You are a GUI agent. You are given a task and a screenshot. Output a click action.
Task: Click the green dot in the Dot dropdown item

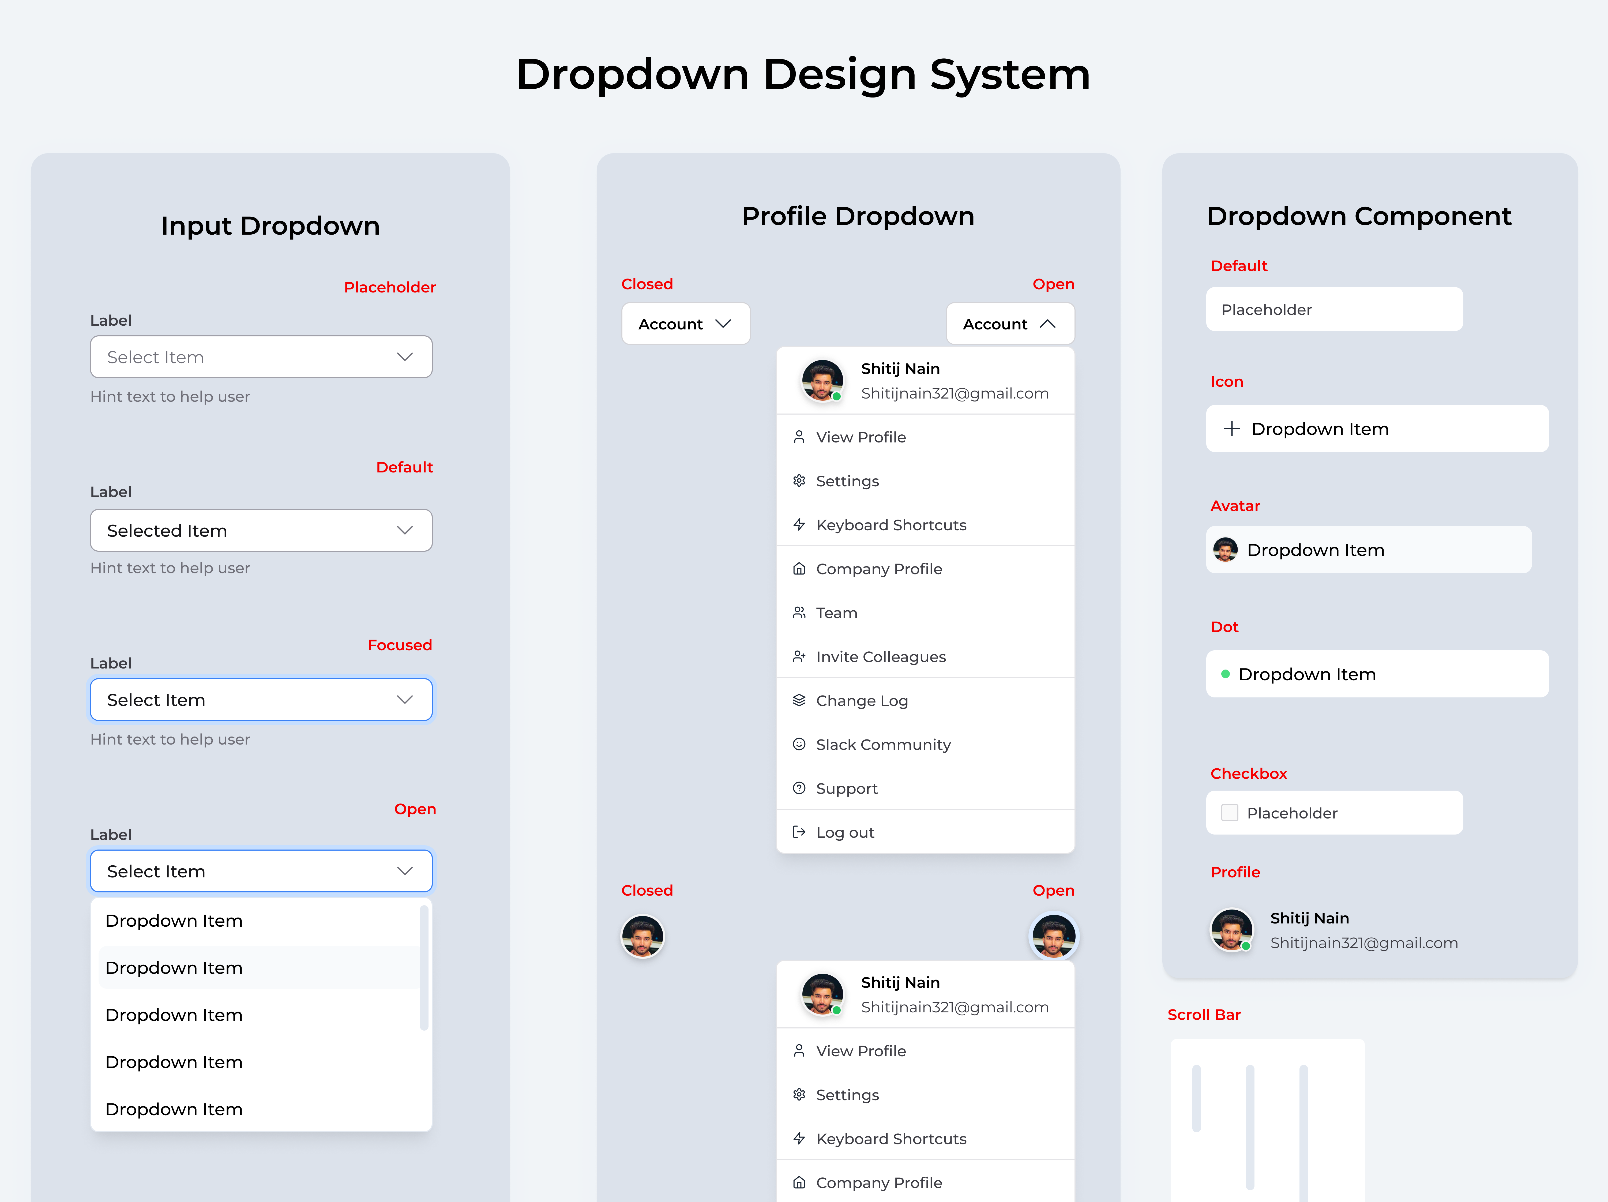pos(1226,674)
